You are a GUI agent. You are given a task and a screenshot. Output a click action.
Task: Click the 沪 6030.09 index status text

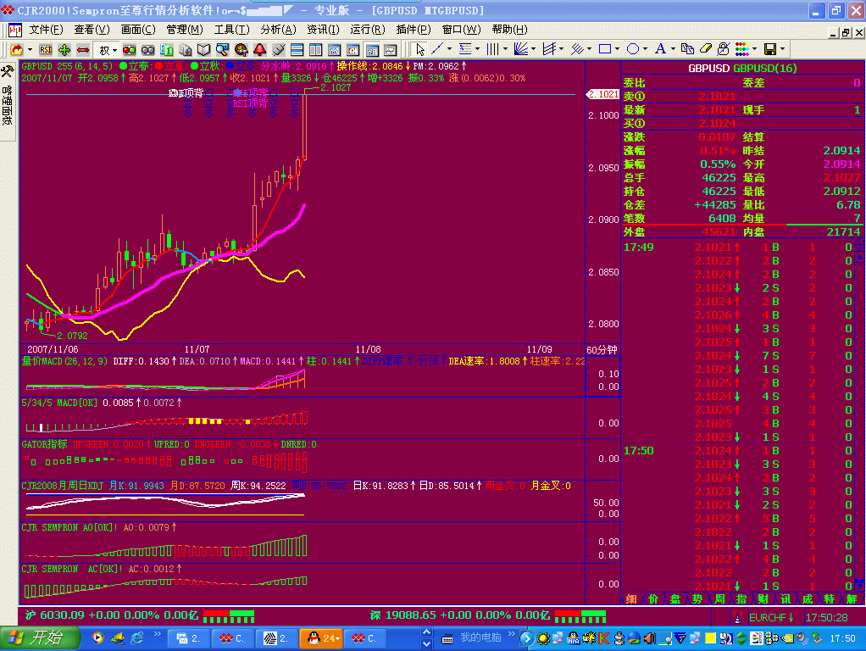pyautogui.click(x=111, y=615)
